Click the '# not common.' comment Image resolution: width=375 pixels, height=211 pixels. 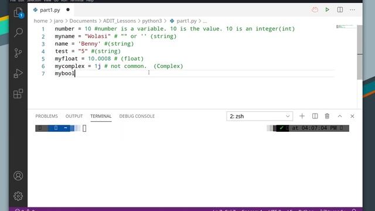coord(125,66)
